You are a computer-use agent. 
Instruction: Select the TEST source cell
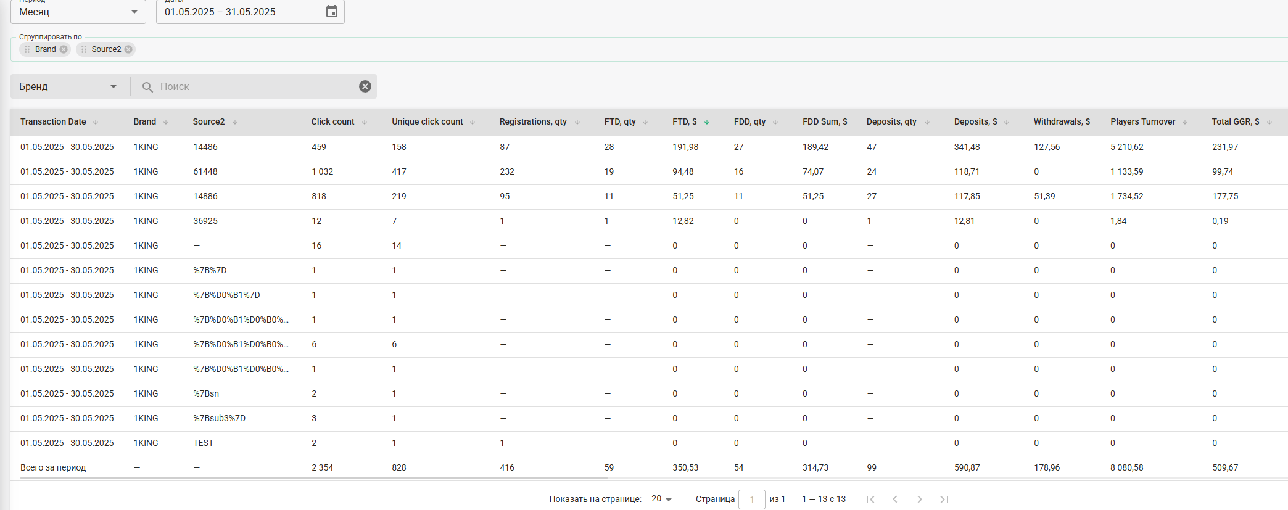[x=203, y=443]
